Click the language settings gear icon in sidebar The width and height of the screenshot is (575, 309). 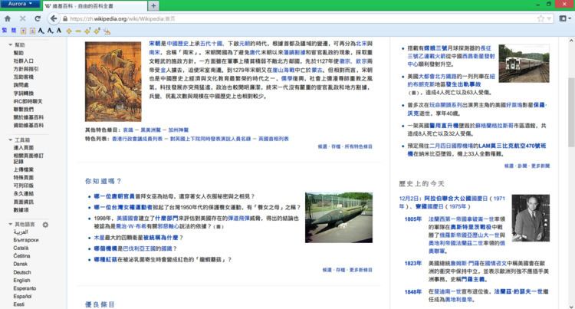(x=45, y=225)
